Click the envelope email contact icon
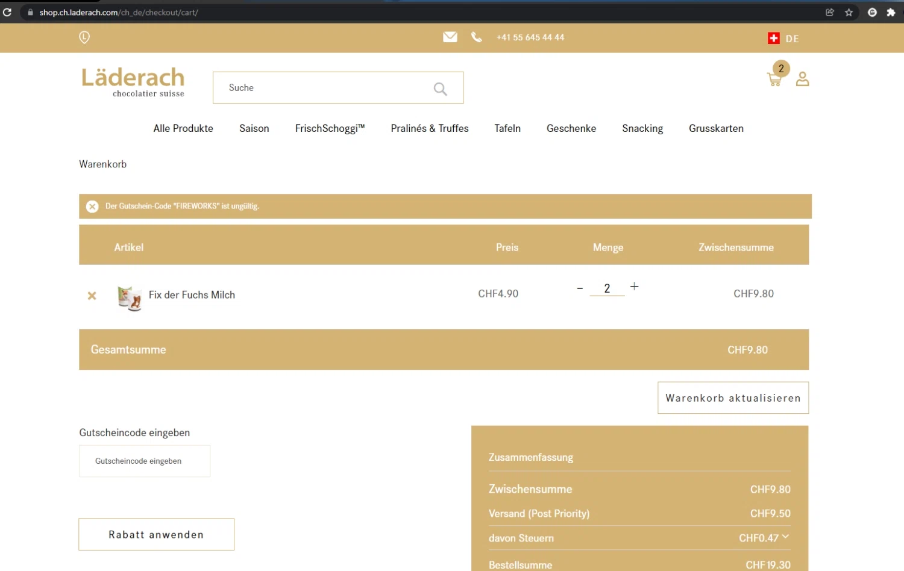 (x=450, y=37)
